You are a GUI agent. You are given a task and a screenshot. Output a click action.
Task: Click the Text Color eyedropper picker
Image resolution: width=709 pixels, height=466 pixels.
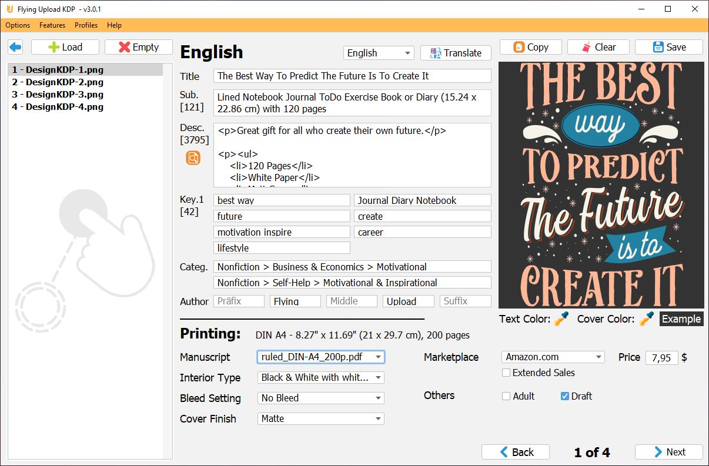560,317
